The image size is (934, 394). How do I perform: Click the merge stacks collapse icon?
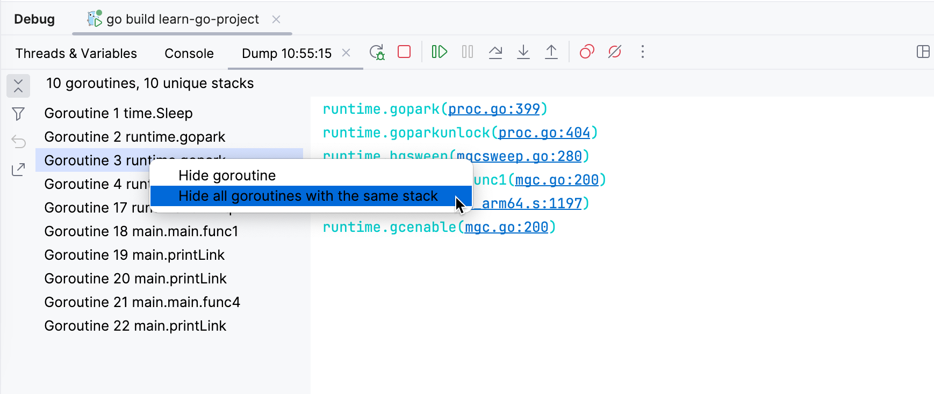(x=18, y=85)
